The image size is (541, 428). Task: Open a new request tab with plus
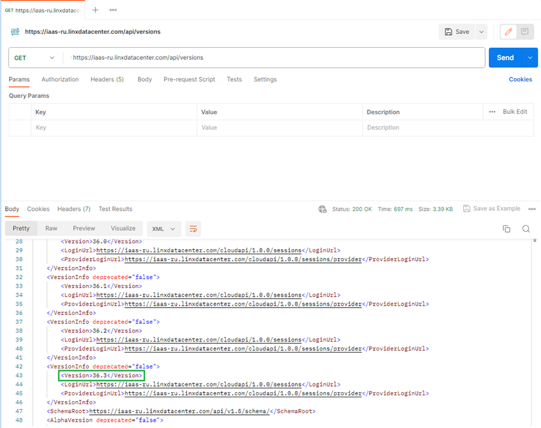pyautogui.click(x=95, y=10)
